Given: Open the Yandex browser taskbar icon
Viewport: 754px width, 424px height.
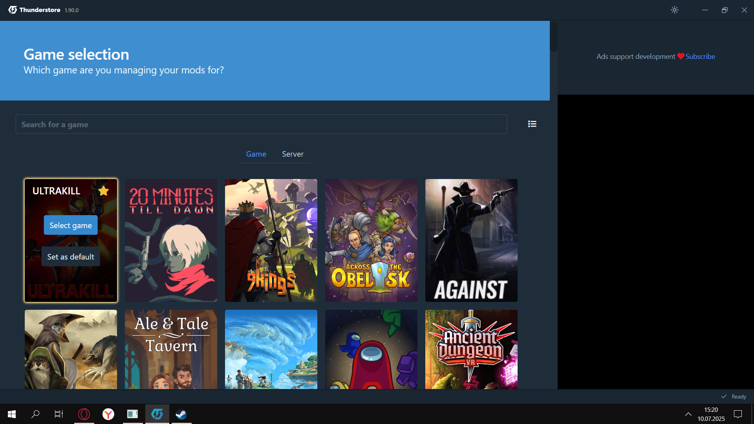Looking at the screenshot, I should click(x=108, y=414).
